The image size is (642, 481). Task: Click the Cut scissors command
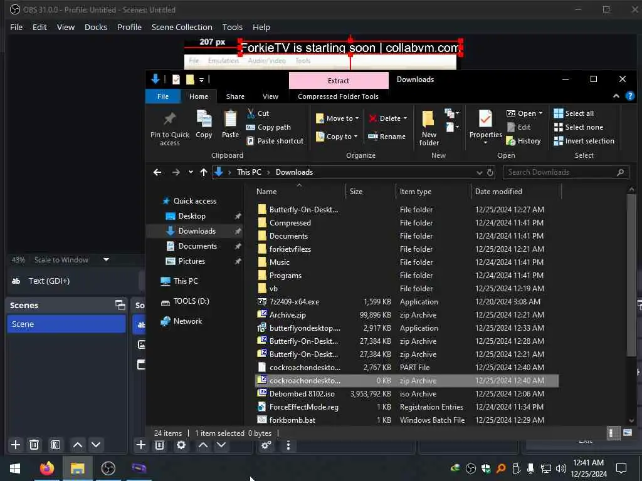point(258,113)
